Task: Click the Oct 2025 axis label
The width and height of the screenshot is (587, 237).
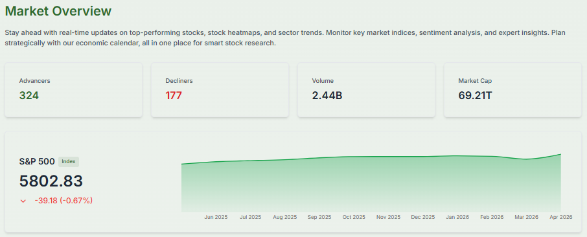Action: [354, 217]
